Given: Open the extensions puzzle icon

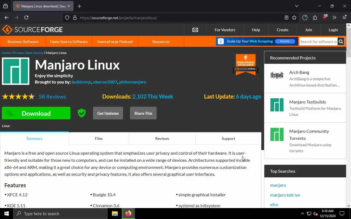Looking at the screenshot, I should coord(315,18).
